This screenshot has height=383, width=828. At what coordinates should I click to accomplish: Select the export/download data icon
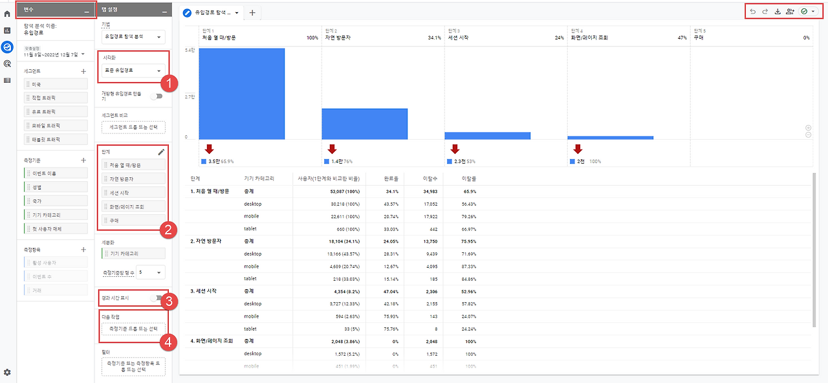pyautogui.click(x=778, y=11)
